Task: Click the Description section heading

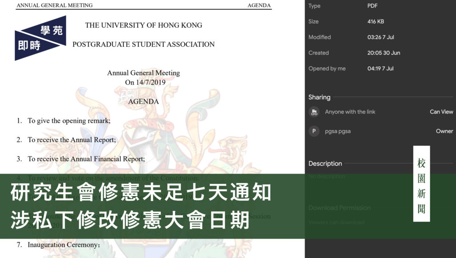Action: 325,164
